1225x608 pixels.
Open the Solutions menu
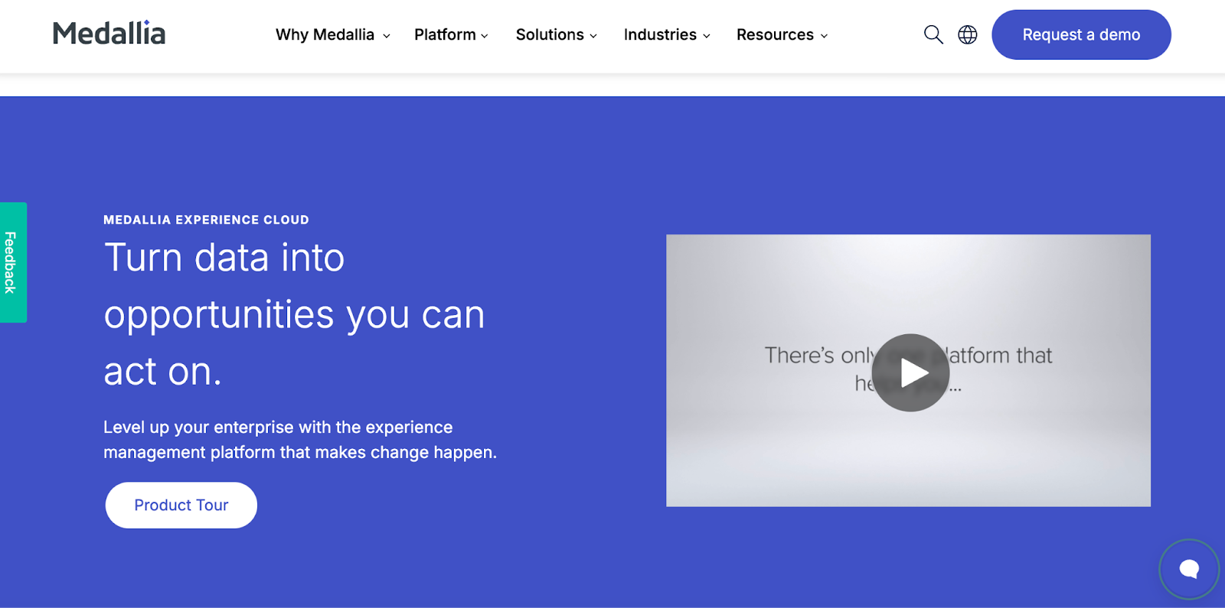(557, 35)
